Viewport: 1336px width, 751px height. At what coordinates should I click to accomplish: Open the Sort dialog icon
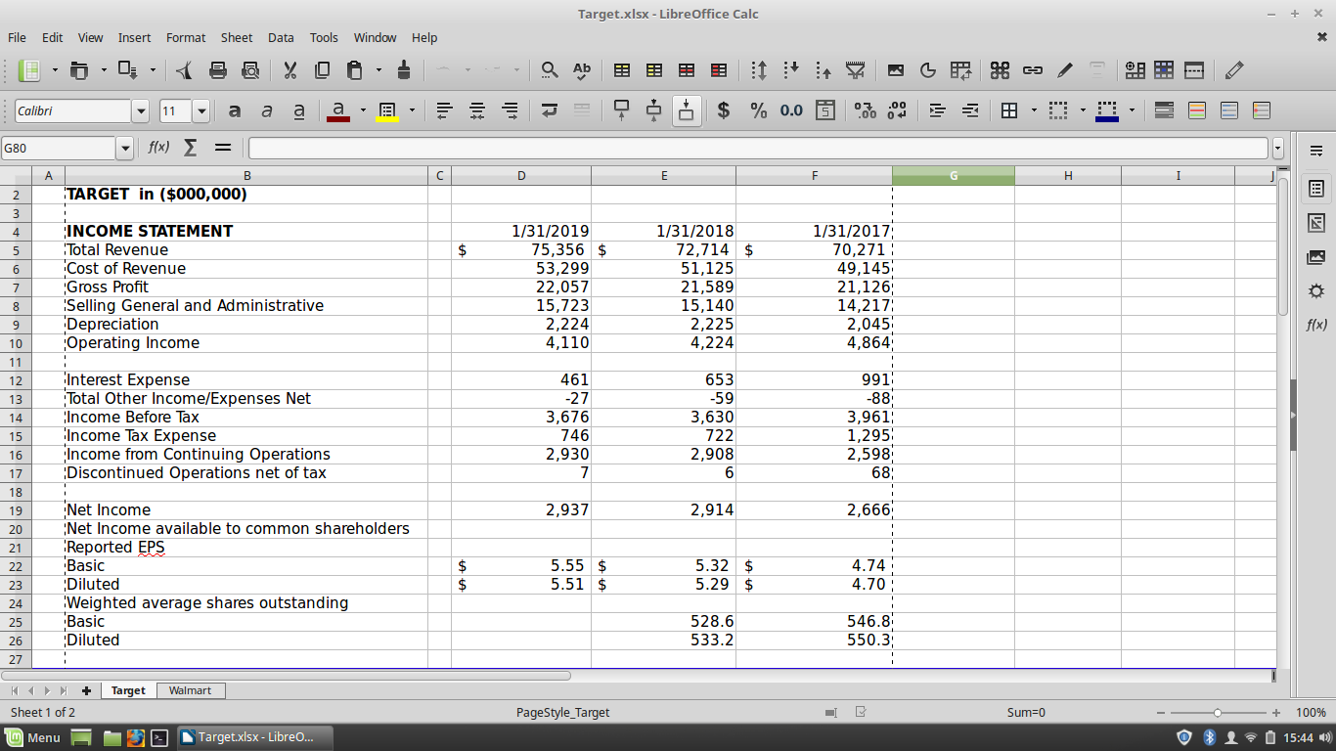coord(759,70)
